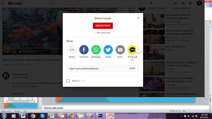Enable the Start at checkbox
212x119 pixels.
click(68, 81)
